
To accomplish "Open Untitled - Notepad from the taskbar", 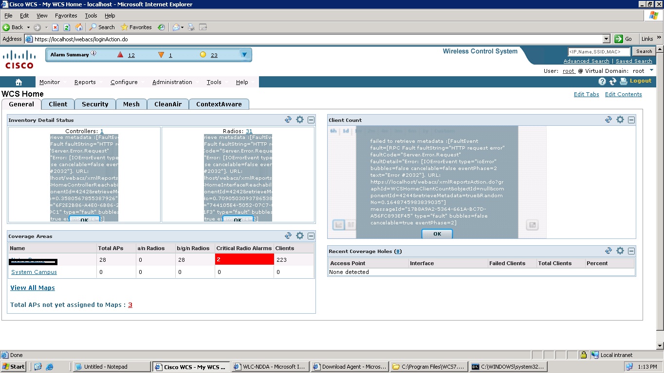I will pyautogui.click(x=112, y=367).
